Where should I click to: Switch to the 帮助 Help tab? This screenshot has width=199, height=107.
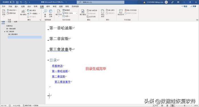(67, 6)
